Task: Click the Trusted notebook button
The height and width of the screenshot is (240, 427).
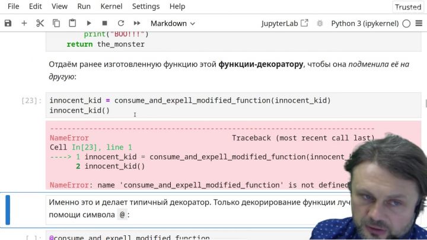Action: click(x=407, y=7)
